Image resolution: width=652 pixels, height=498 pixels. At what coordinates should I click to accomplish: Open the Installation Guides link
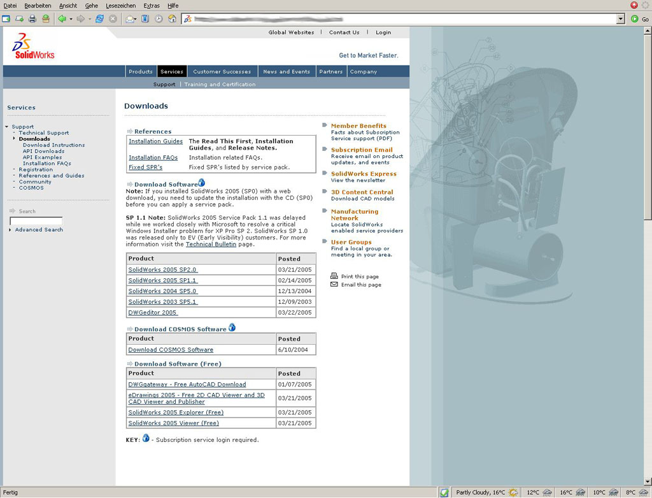coord(155,141)
